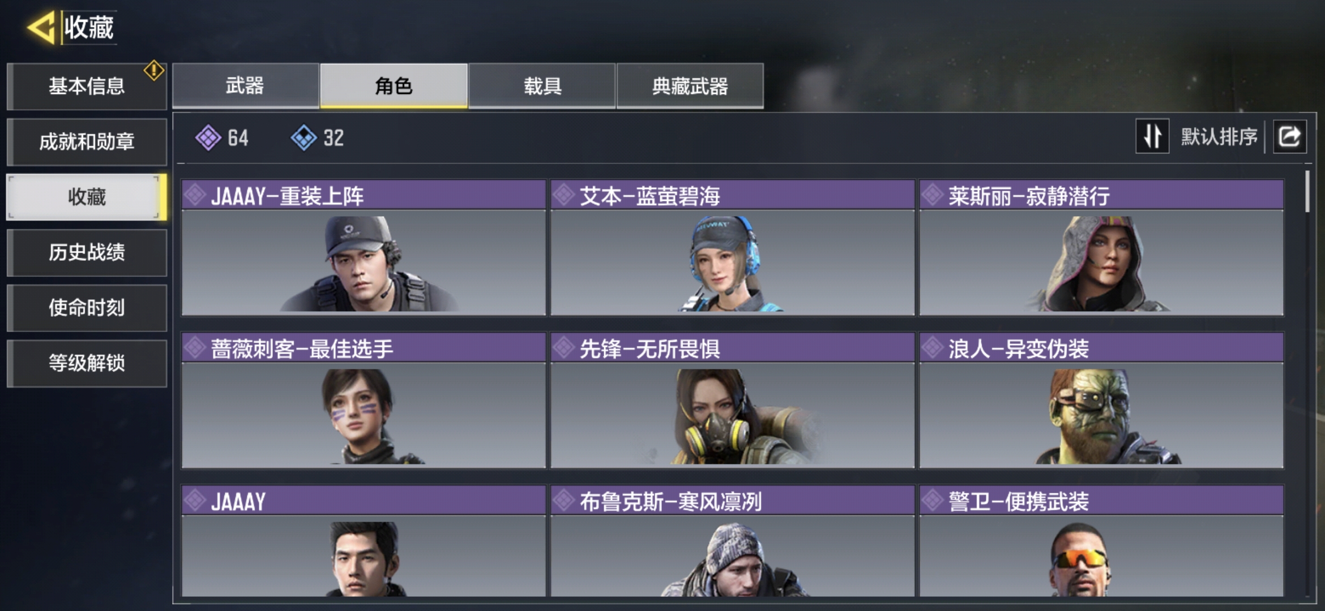Open 成就和勋章 in the sidebar
Screen dimensions: 1325x611
(87, 141)
